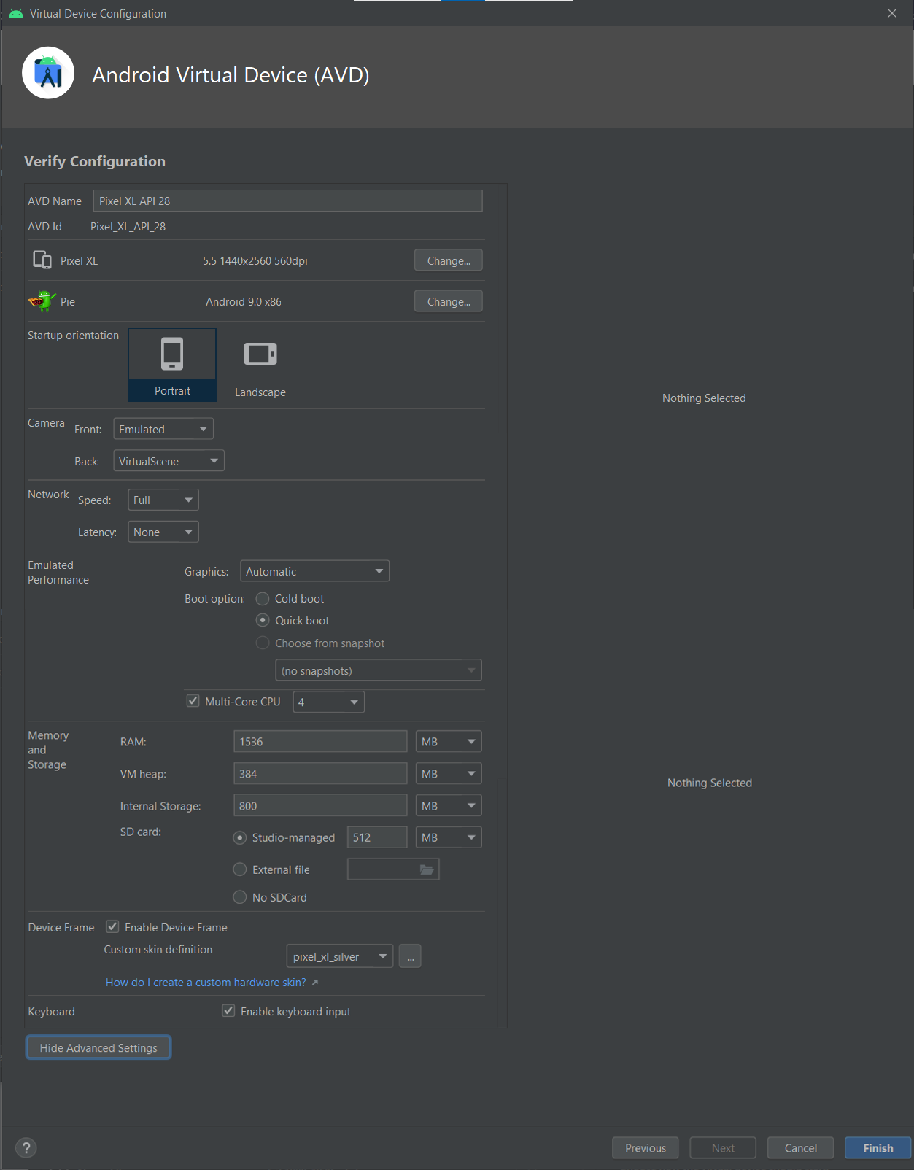
Task: Open SD card size unit dropdown
Action: [x=449, y=837]
